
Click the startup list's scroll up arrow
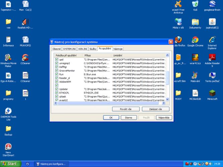click(167, 55)
